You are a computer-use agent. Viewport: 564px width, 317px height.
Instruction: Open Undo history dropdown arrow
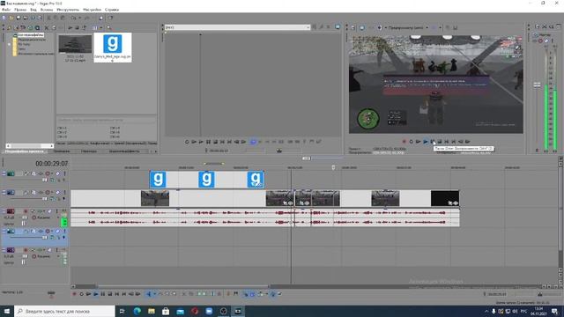(79, 18)
